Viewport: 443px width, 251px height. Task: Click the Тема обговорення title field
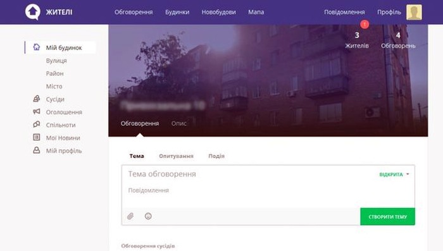(x=249, y=174)
